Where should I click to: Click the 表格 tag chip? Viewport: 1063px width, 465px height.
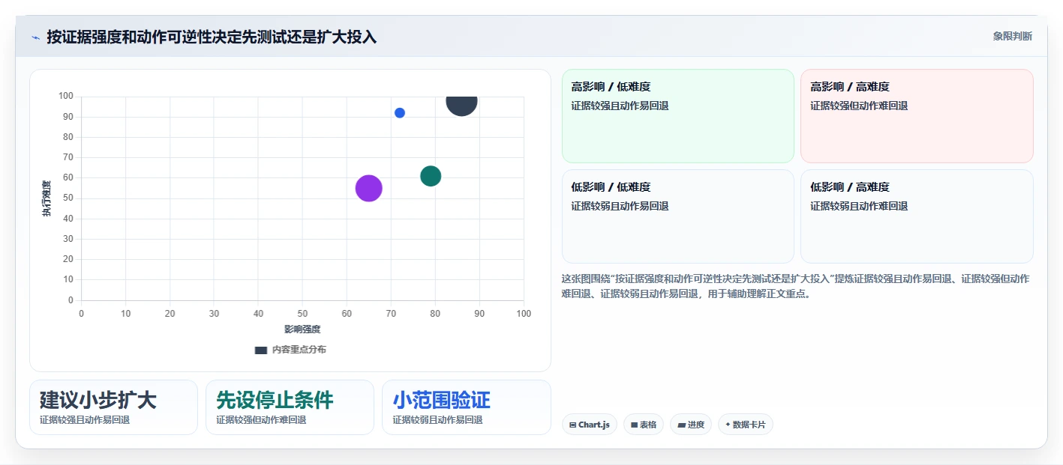(x=644, y=425)
